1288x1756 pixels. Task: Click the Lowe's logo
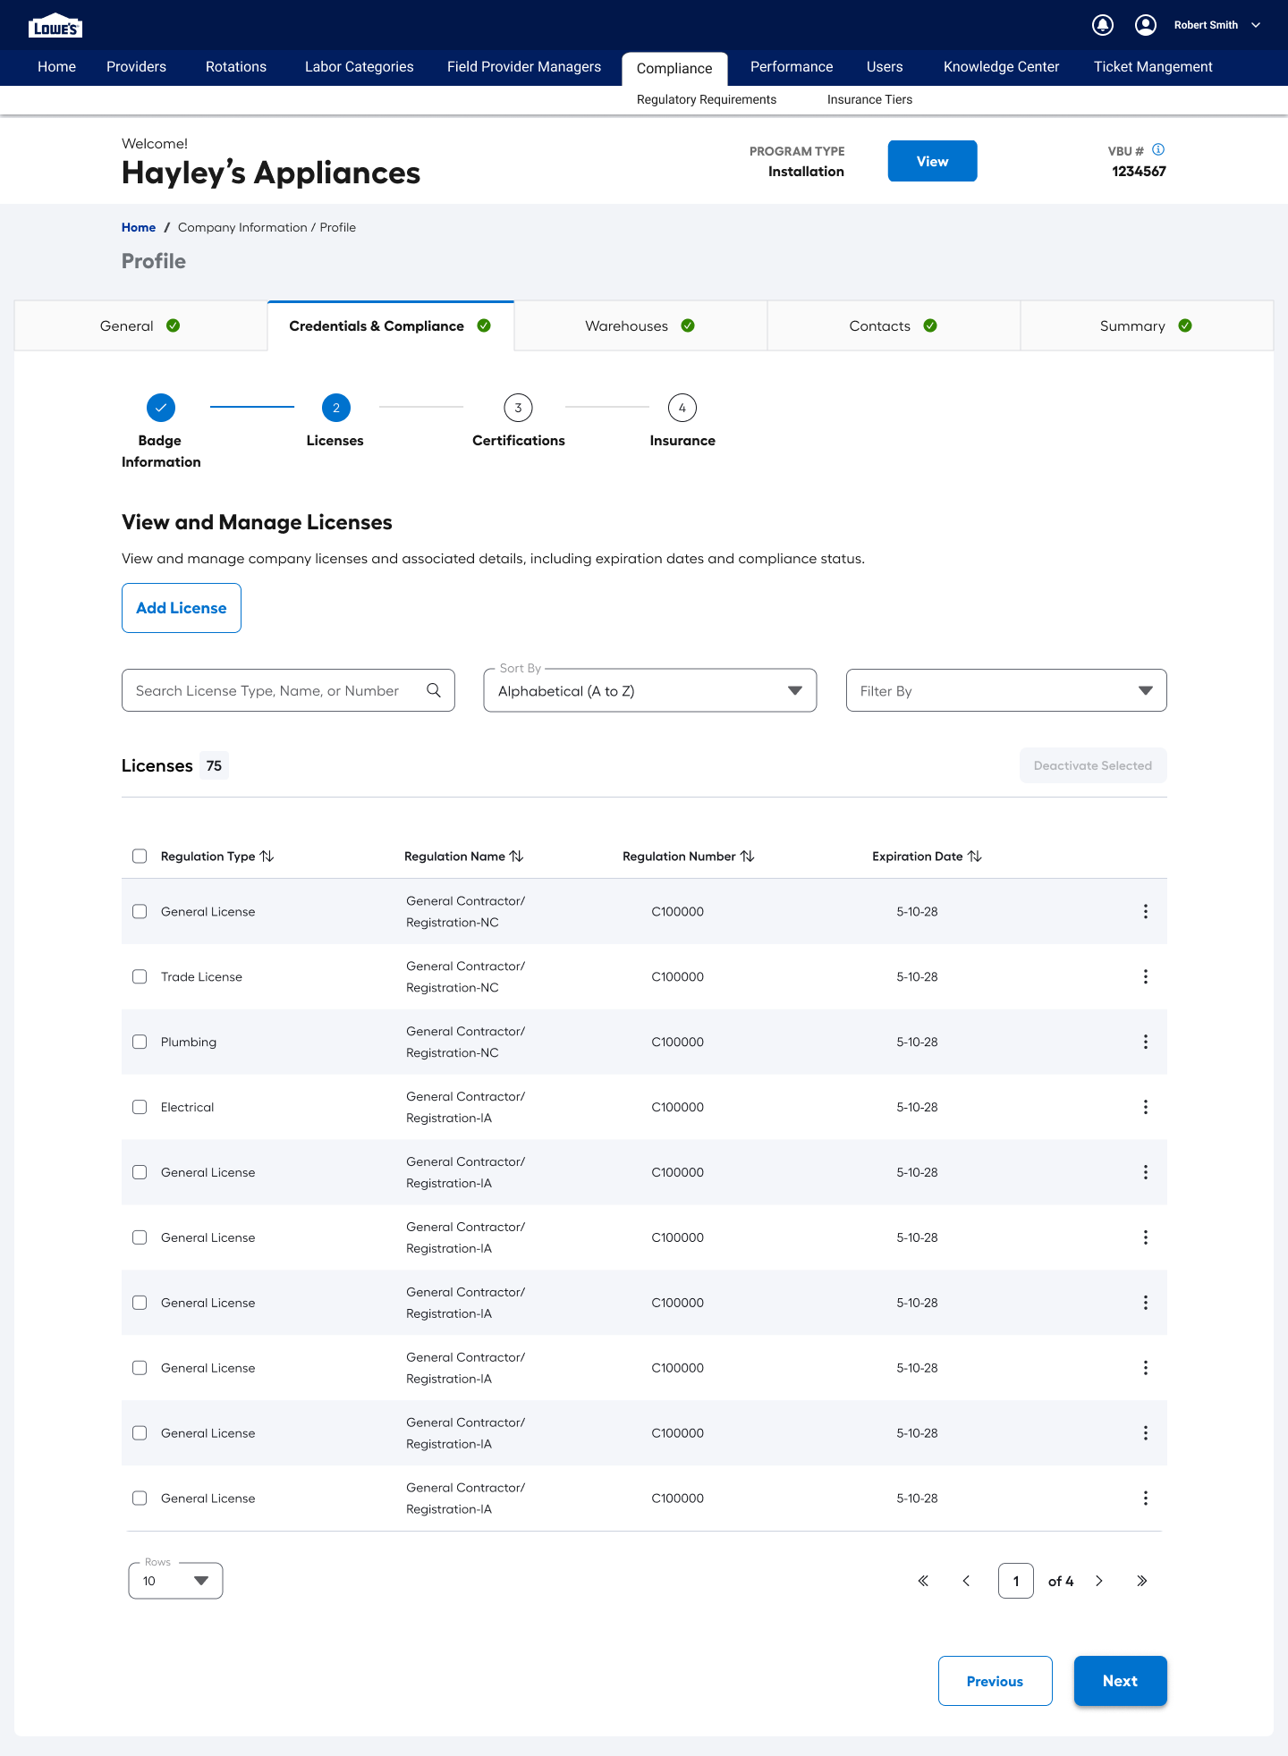coord(55,26)
